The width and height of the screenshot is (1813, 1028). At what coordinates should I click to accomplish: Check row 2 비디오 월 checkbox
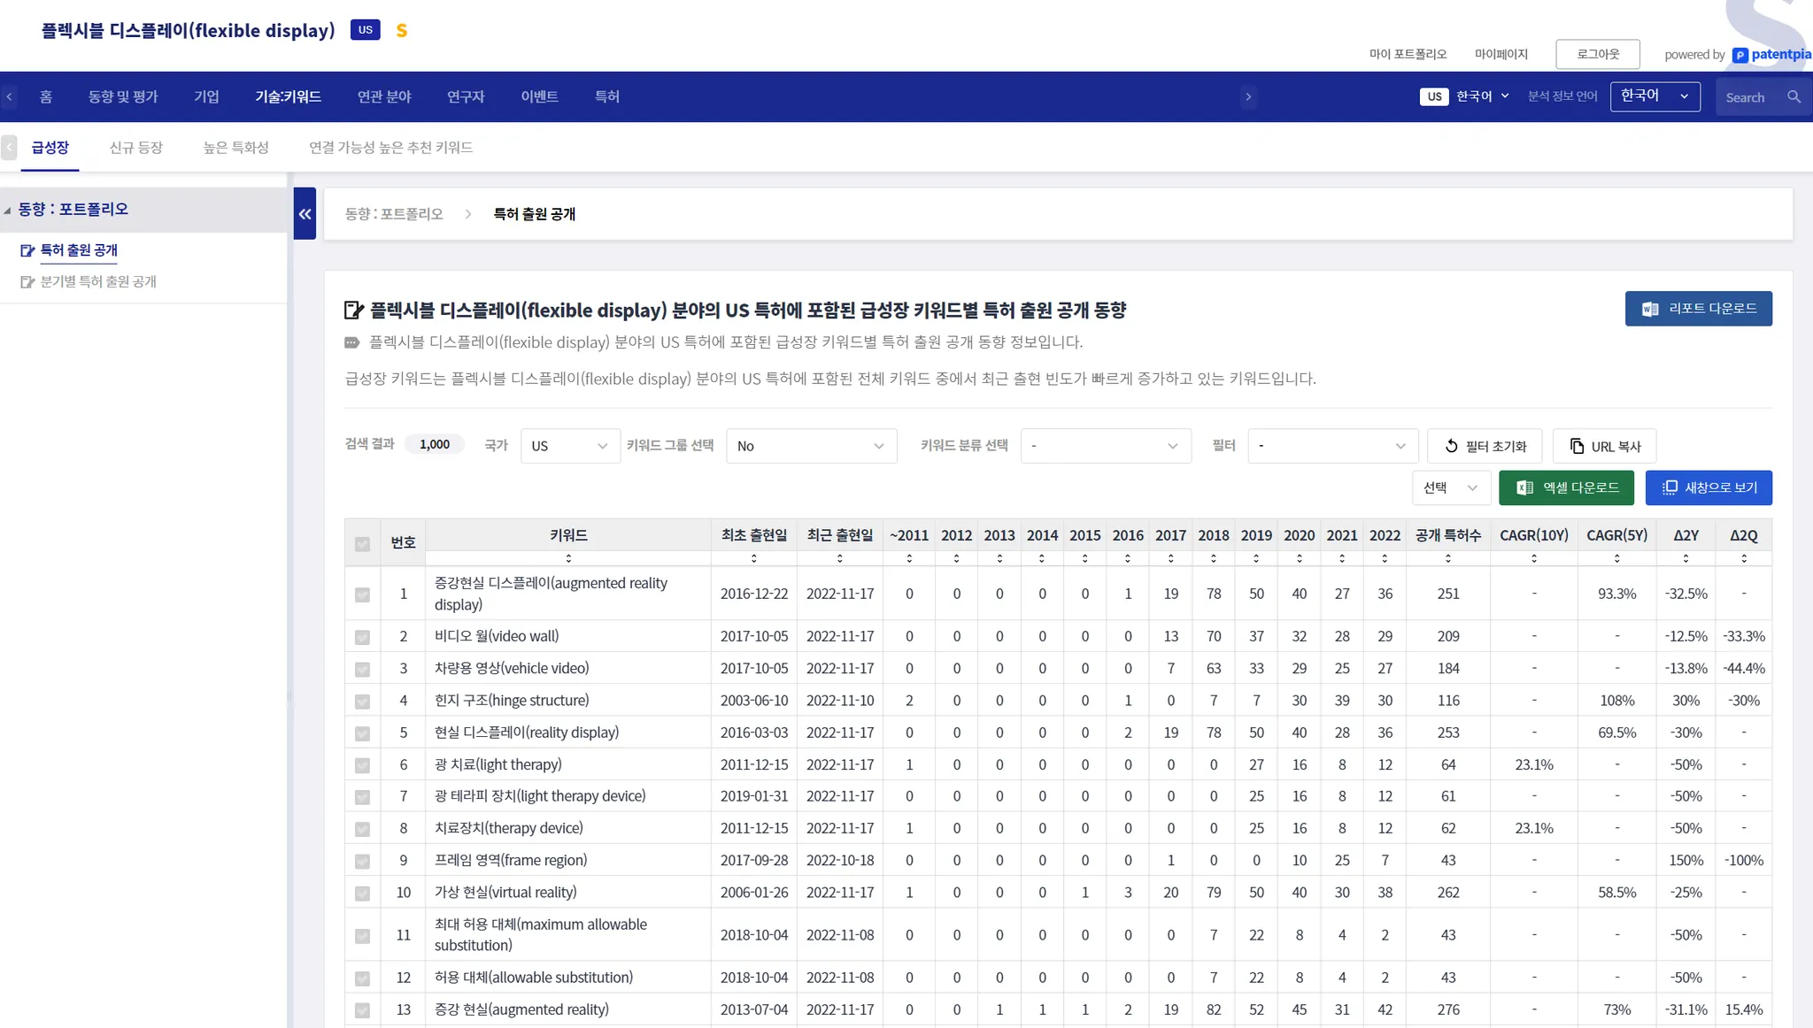tap(362, 637)
